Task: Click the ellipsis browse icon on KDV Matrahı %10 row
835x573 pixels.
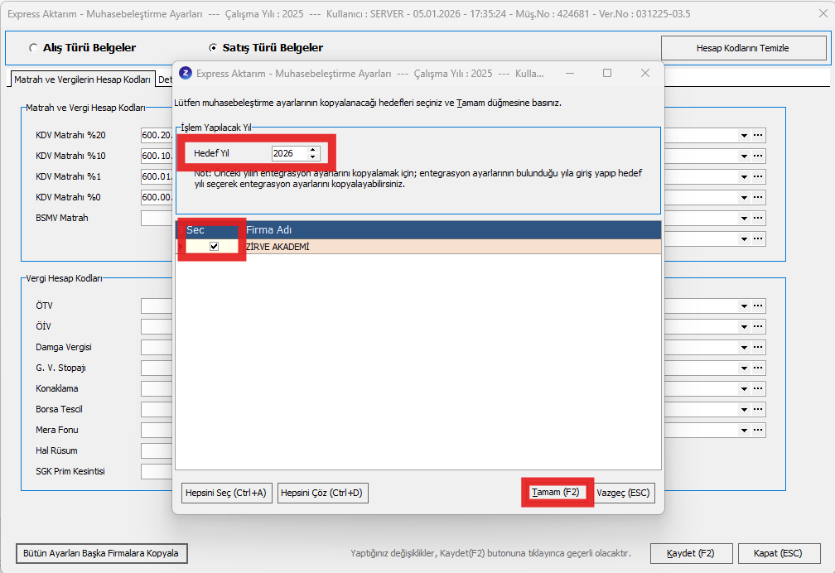Action: (758, 156)
